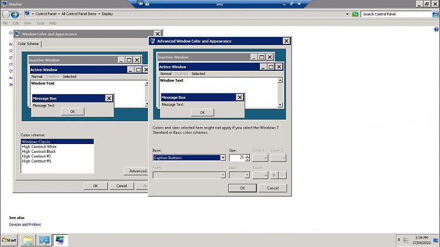Click OK in Advanced Window Color and Appearance
Image resolution: width=440 pixels, height=247 pixels.
[242, 188]
